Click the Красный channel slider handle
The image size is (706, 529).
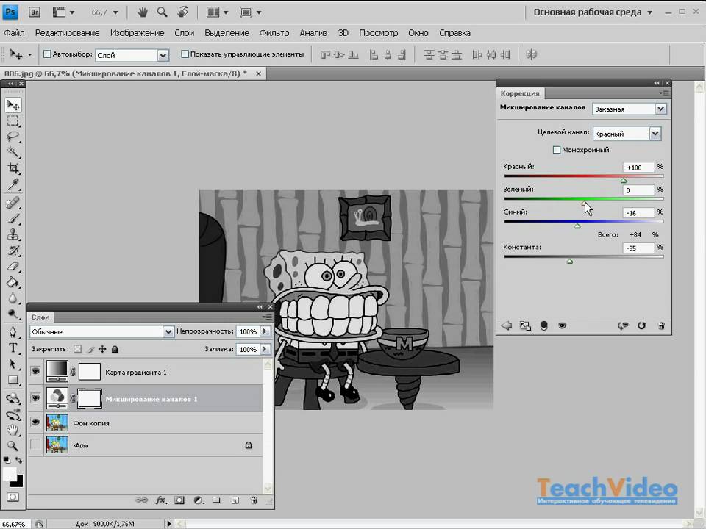pos(624,181)
